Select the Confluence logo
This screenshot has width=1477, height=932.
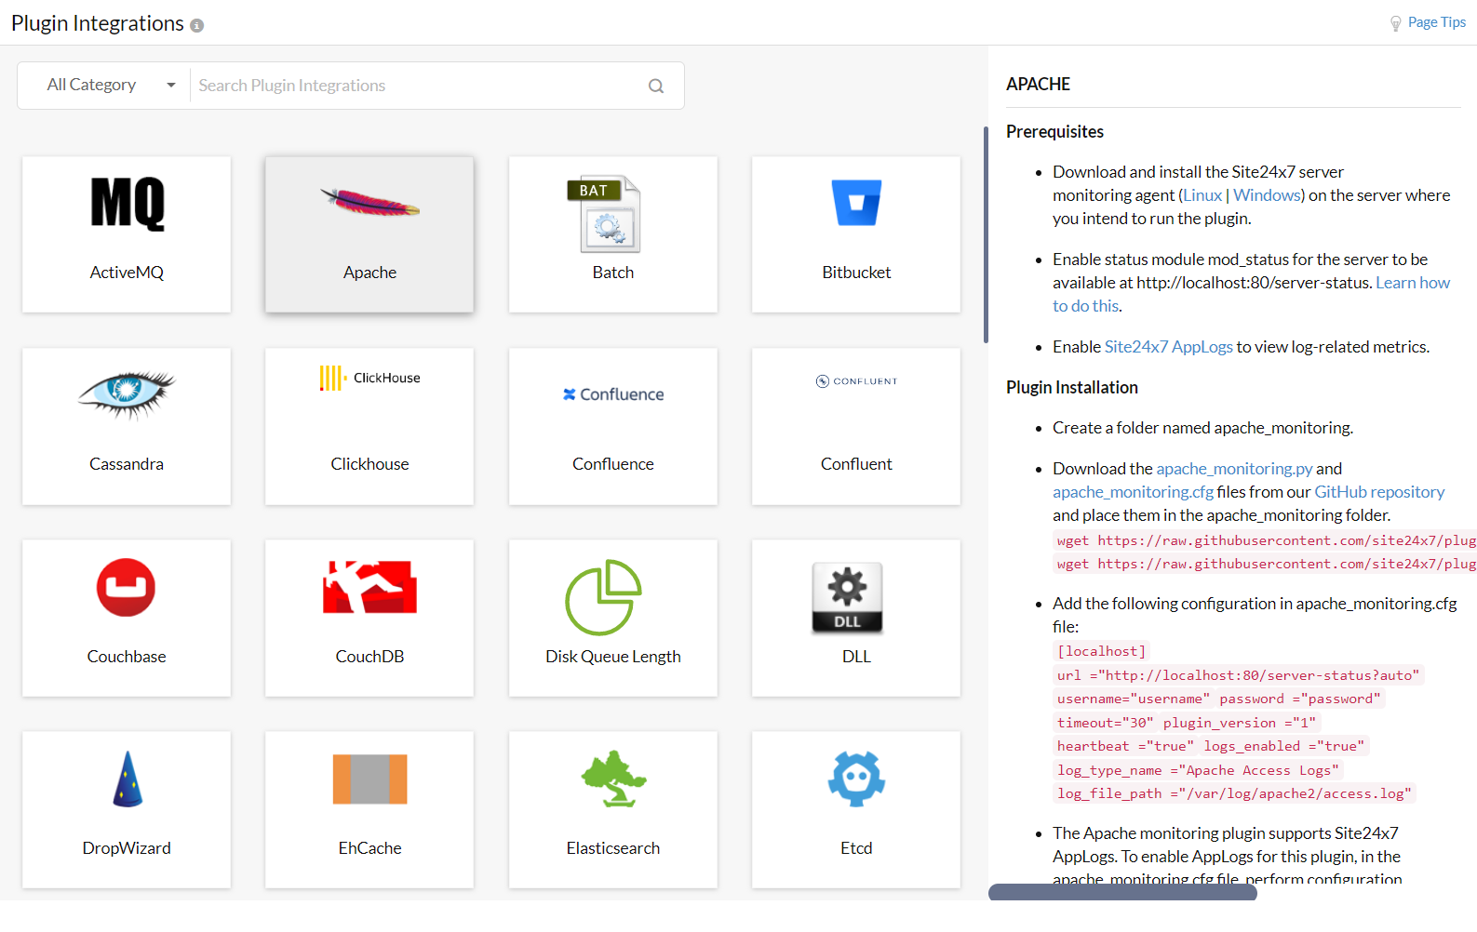click(613, 394)
